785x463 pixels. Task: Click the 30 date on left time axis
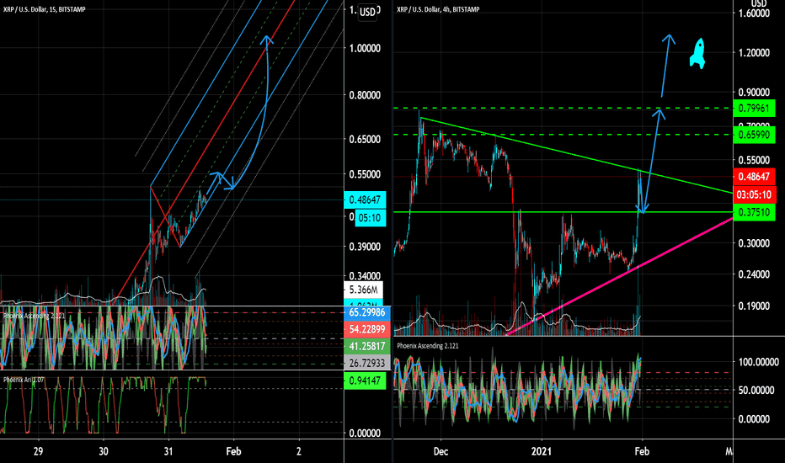(103, 451)
